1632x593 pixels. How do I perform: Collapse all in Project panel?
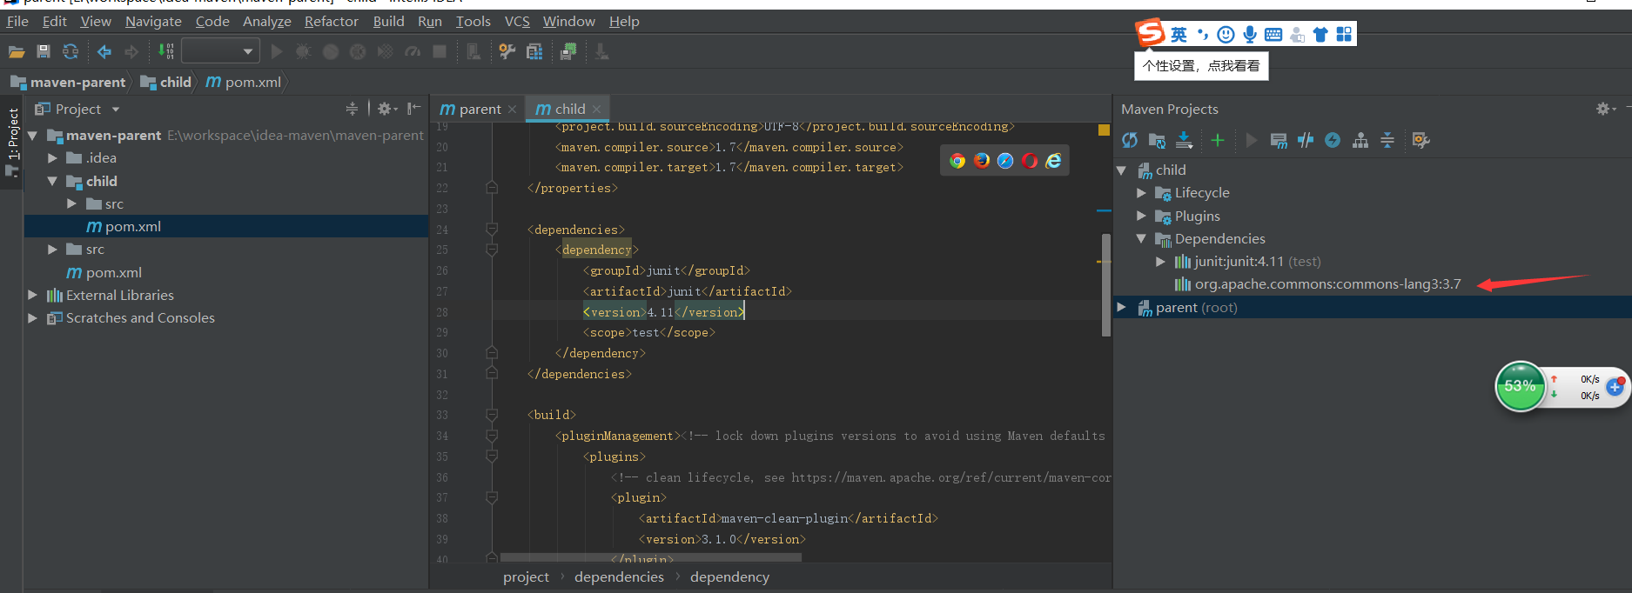click(352, 109)
